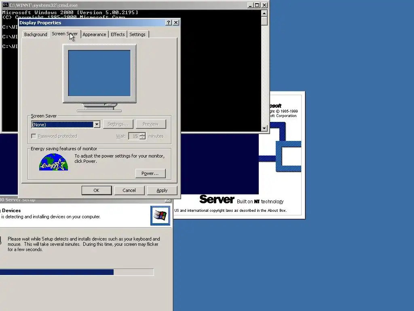Select the (None) screen saver field
The width and height of the screenshot is (414, 311).
(x=62, y=125)
